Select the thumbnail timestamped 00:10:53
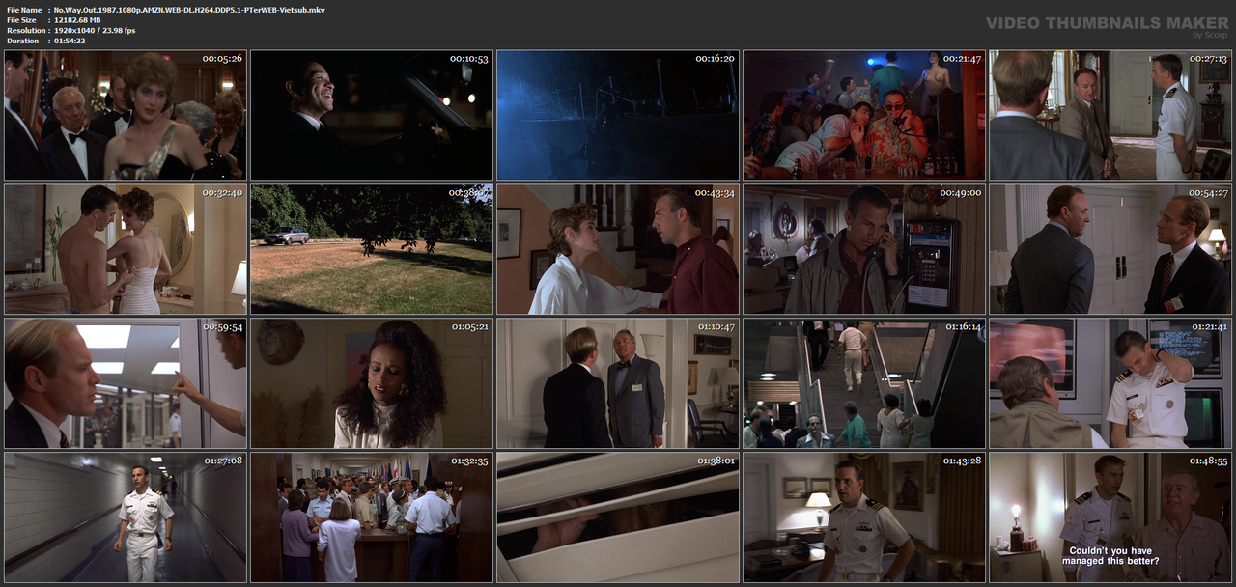 372,115
